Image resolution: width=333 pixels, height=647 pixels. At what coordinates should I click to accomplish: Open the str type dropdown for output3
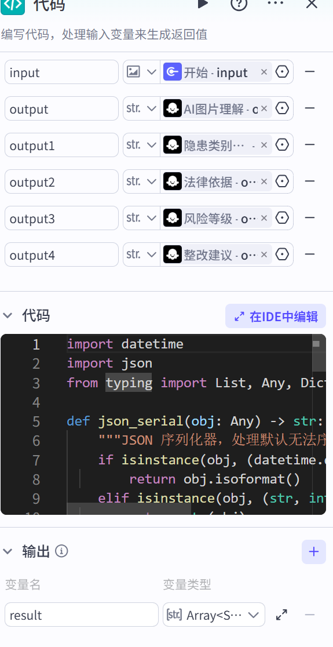(141, 218)
